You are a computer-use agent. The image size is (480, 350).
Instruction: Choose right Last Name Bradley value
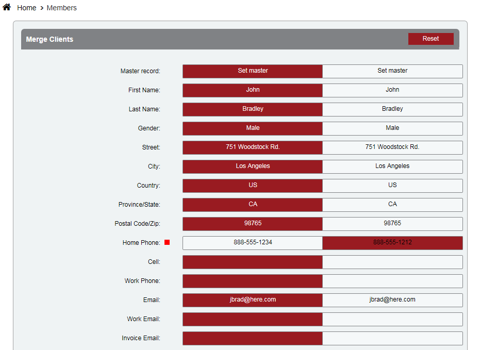click(x=392, y=109)
